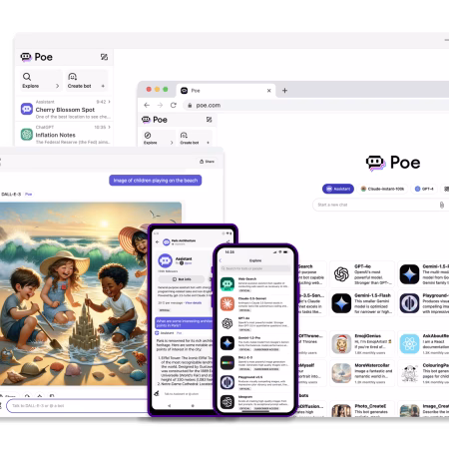Open the GPT-4o bot card in browser
The image size is (449, 449).
click(x=362, y=274)
